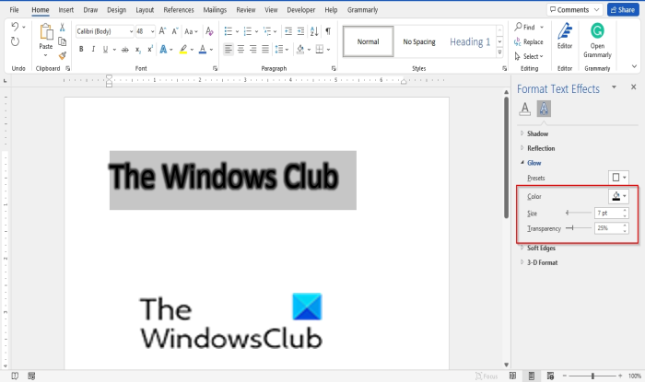
Task: Toggle Underline formatting
Action: [105, 50]
